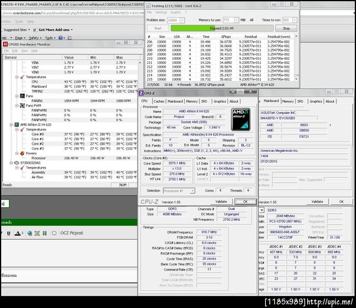The image size is (356, 308).
Task: Open the Problem size dropdown in LinX
Action: click(x=183, y=20)
